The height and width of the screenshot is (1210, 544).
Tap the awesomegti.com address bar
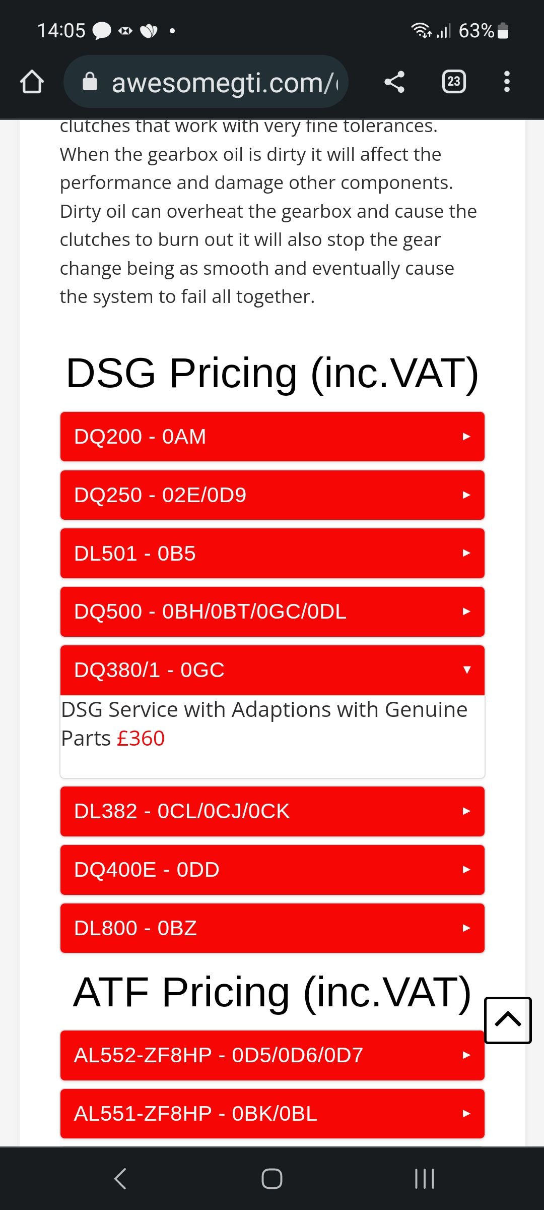click(222, 82)
